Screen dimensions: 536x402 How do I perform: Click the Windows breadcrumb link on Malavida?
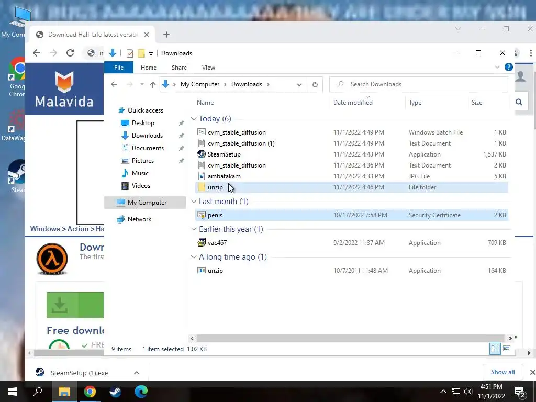(x=45, y=229)
